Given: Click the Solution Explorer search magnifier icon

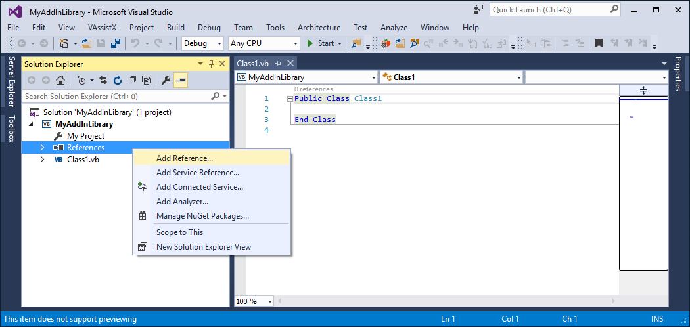Looking at the screenshot, I should [x=216, y=97].
